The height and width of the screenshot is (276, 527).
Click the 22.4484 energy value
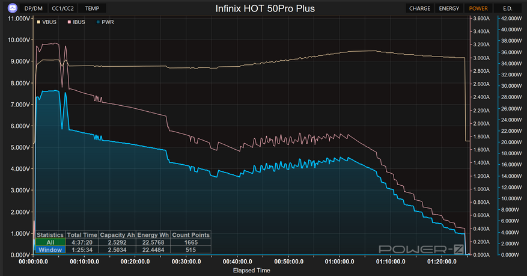click(x=153, y=250)
